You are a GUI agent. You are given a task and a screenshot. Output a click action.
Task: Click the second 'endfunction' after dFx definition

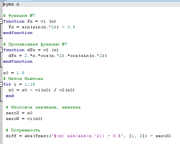tap(18, 61)
